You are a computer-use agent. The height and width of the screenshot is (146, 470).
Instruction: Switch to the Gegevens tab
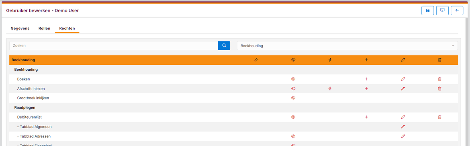[x=20, y=29]
